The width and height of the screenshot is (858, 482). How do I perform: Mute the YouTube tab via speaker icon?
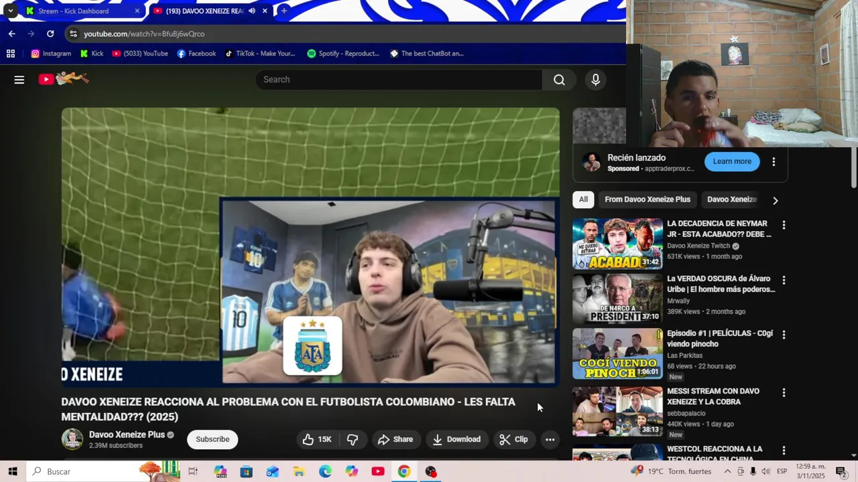[x=252, y=11]
